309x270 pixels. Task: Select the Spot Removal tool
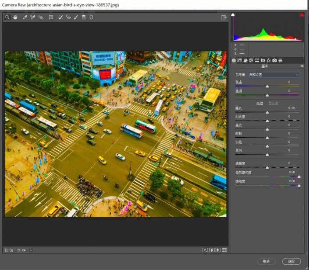point(60,17)
